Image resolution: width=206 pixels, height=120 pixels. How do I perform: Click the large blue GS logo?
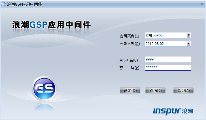(x=44, y=89)
